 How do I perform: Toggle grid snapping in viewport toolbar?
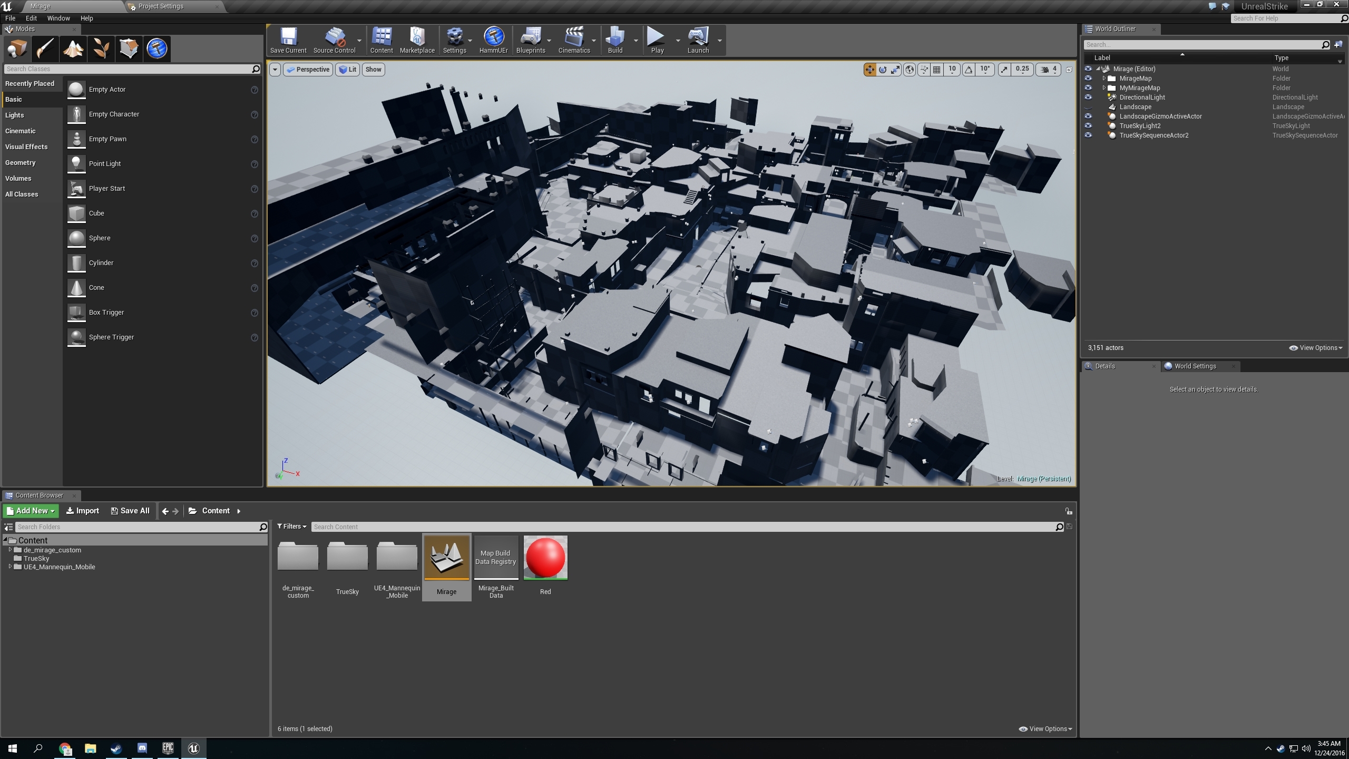[x=937, y=70]
